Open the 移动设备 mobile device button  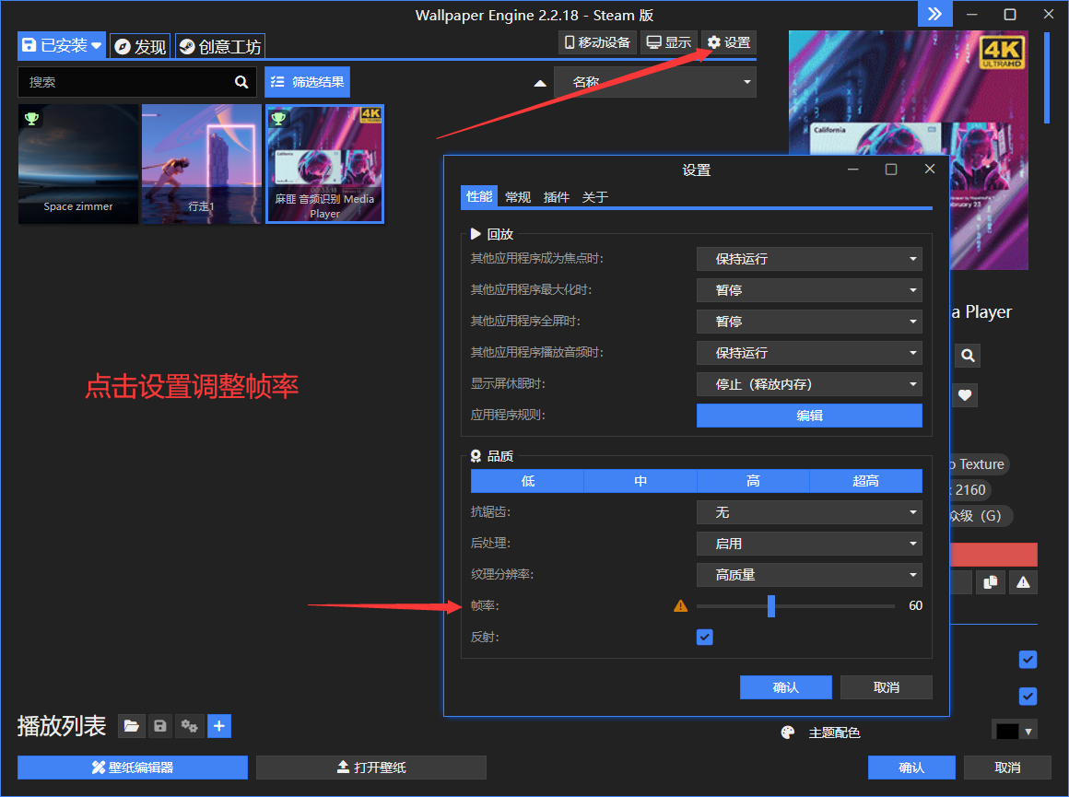point(598,42)
